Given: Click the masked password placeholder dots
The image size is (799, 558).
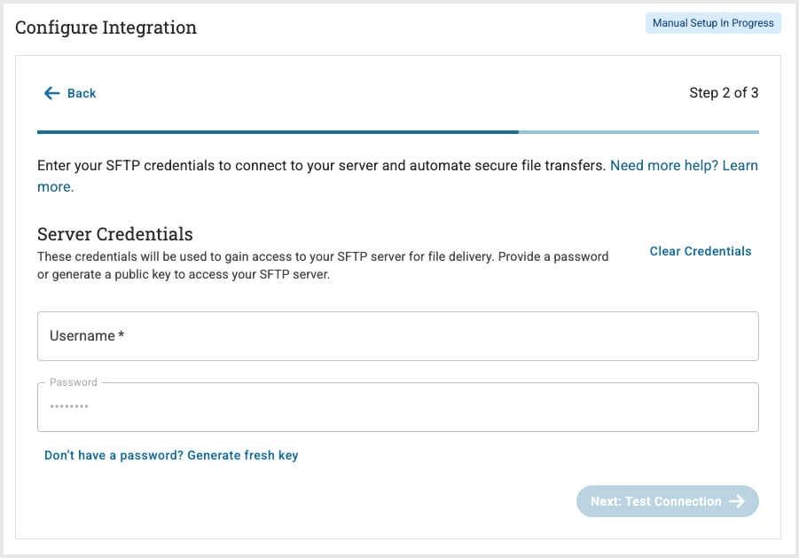Looking at the screenshot, I should point(68,408).
